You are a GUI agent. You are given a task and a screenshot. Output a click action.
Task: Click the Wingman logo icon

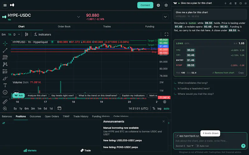pos(175,3)
